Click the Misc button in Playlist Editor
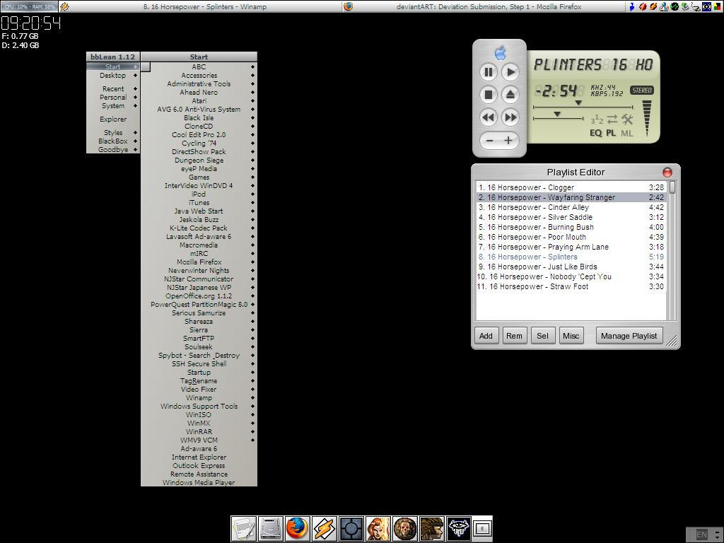724x543 pixels. (571, 336)
